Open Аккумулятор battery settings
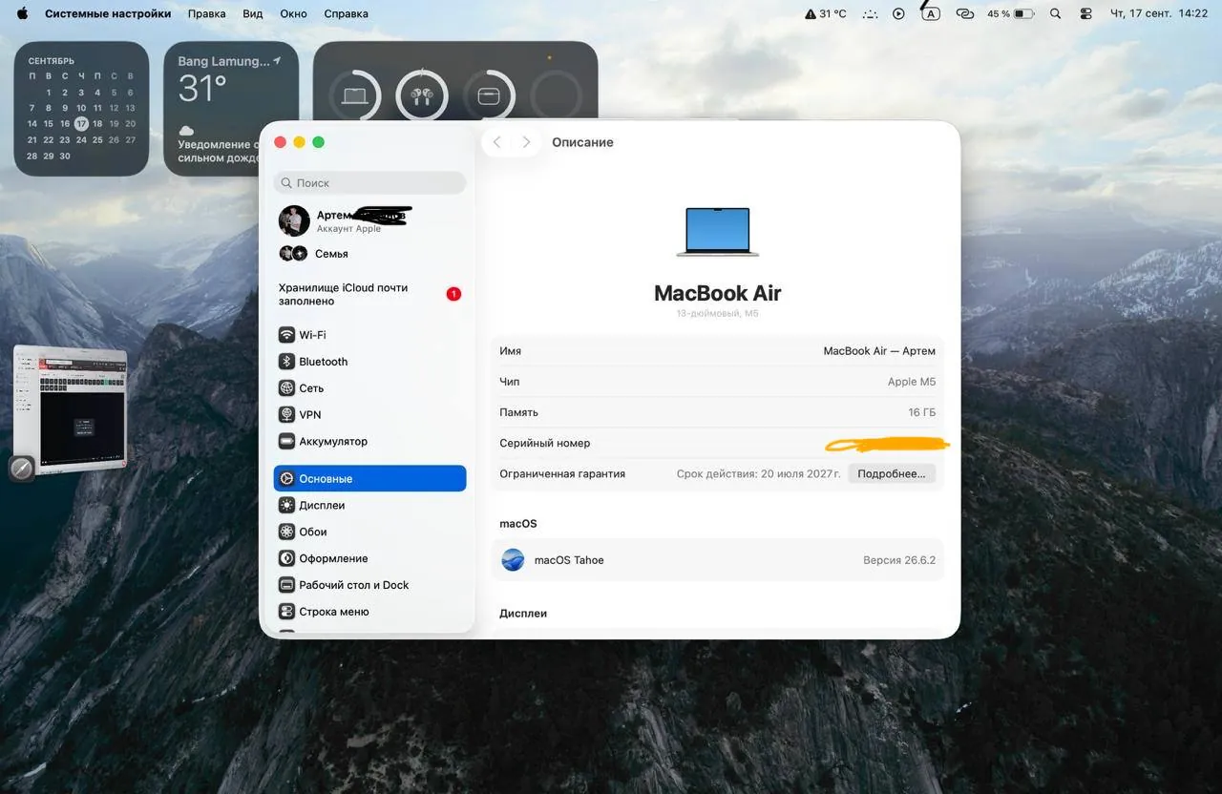Screen dimensions: 1222x794 pos(370,442)
